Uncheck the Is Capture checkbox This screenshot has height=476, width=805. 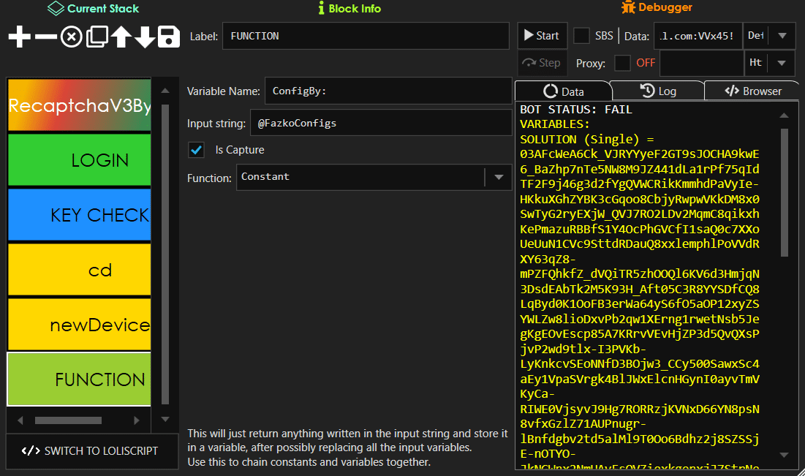point(196,149)
